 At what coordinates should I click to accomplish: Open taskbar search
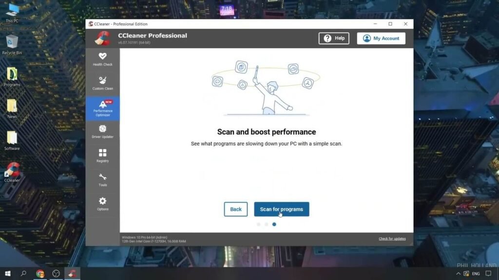pos(23,273)
